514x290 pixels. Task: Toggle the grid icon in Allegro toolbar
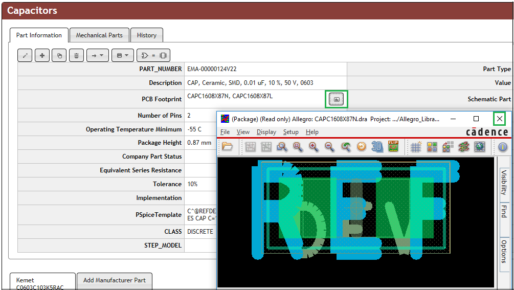[x=416, y=147]
